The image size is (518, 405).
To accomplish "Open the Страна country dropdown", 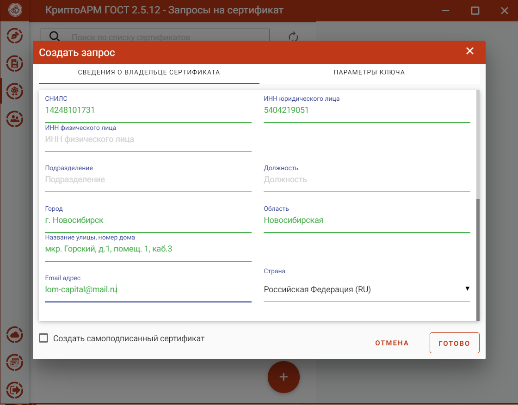I will point(367,289).
